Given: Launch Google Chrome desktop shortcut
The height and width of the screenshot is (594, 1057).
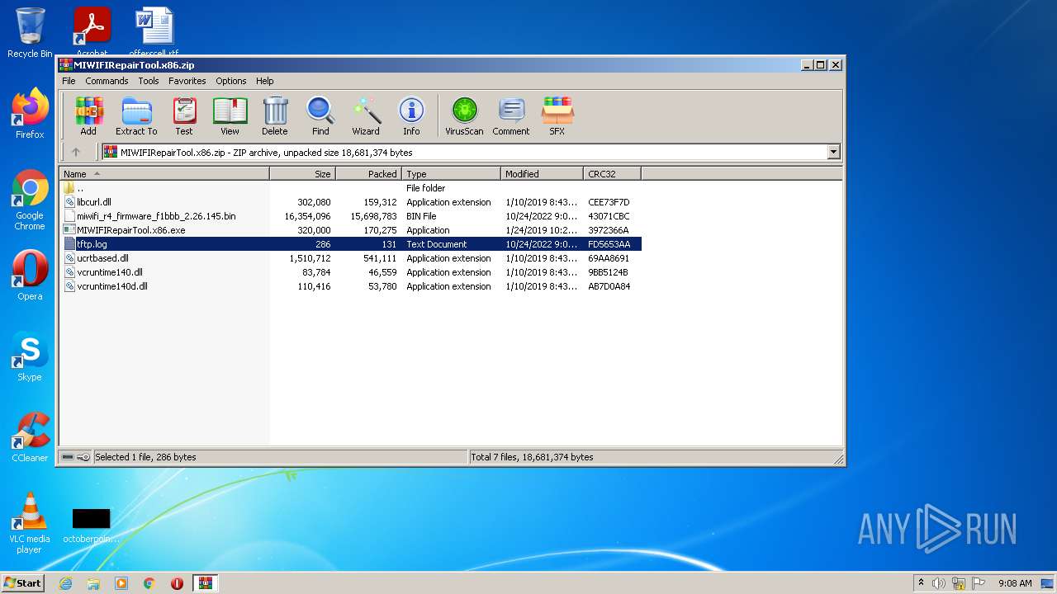Looking at the screenshot, I should click(30, 200).
